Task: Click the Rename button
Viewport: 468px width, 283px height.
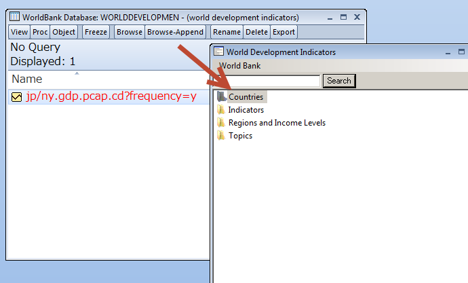Action: (227, 32)
